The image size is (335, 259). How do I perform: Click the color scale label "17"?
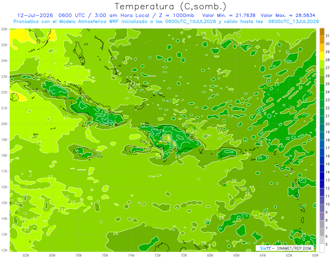(328, 148)
